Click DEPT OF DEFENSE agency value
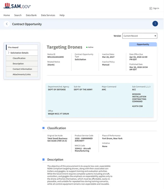This screenshot has width=164, height=189. [x=57, y=89]
